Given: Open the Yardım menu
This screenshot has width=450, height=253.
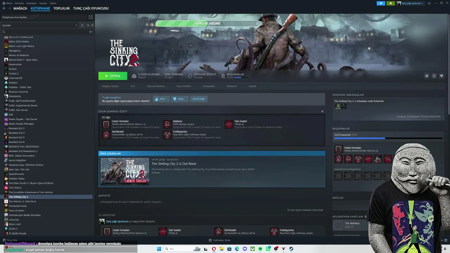Looking at the screenshot, I should pos(53,3).
